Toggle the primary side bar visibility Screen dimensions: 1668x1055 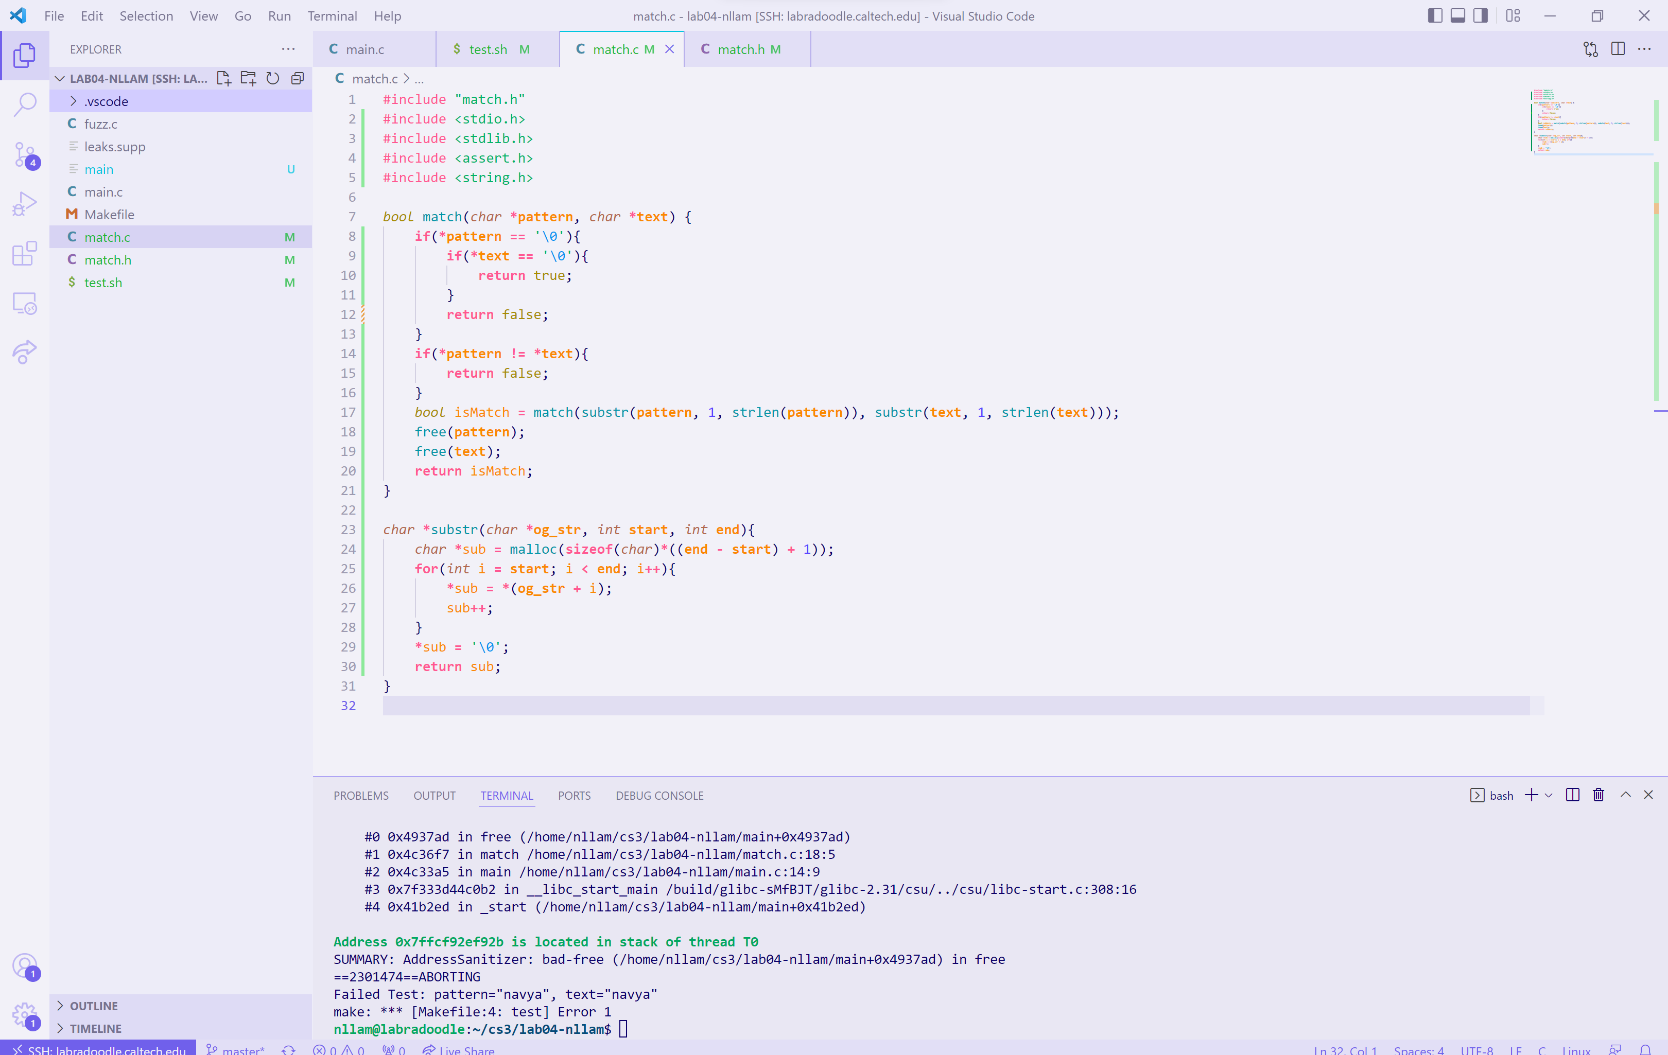tap(1435, 16)
